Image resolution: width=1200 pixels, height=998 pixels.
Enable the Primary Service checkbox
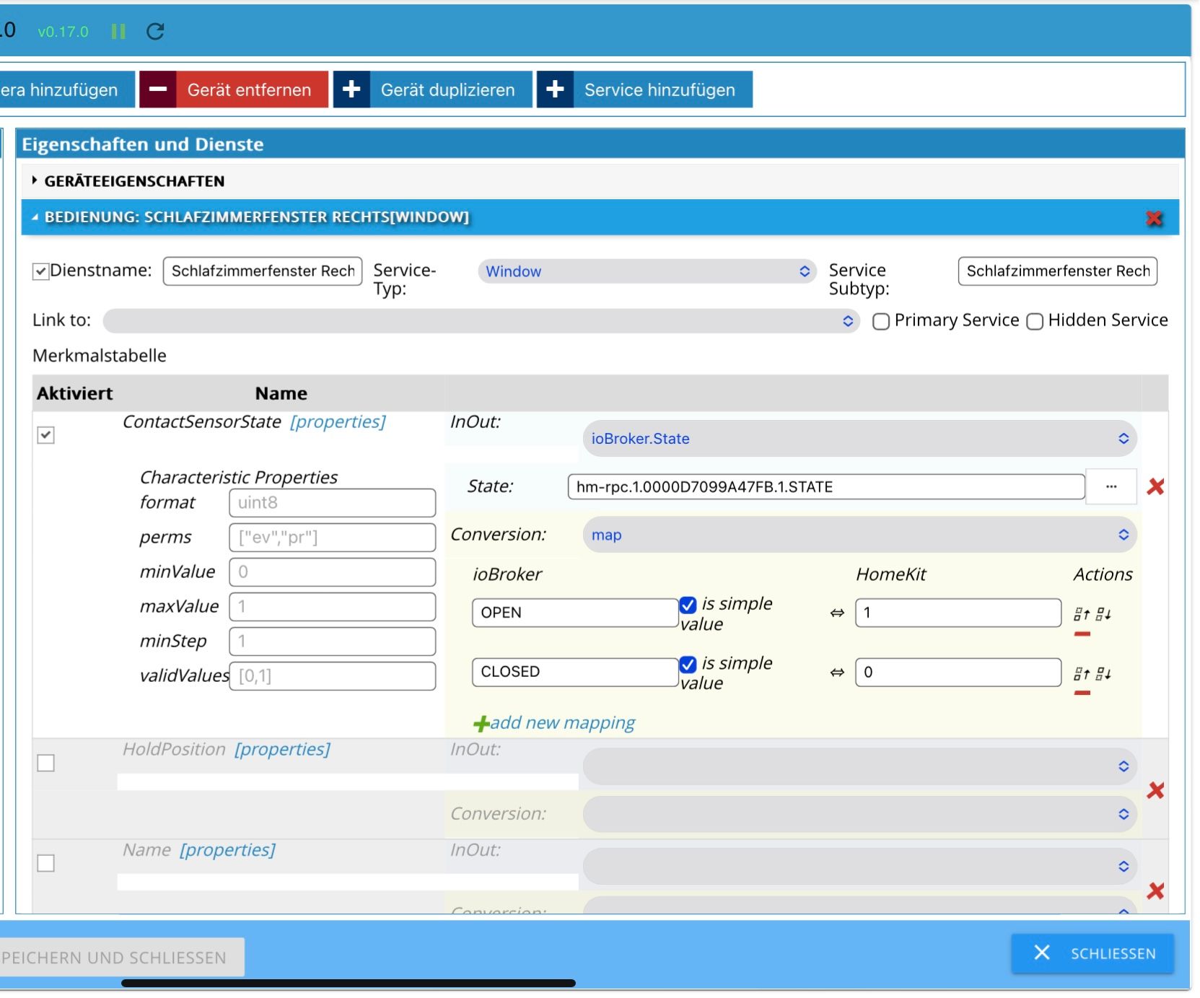point(880,321)
